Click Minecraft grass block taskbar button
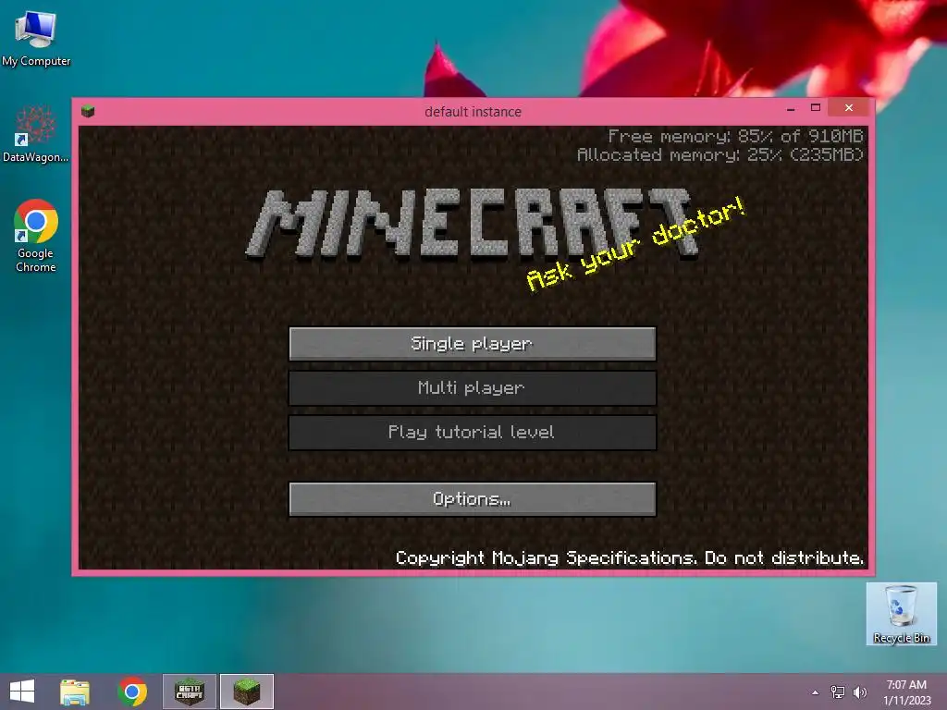The height and width of the screenshot is (710, 947). (x=246, y=692)
